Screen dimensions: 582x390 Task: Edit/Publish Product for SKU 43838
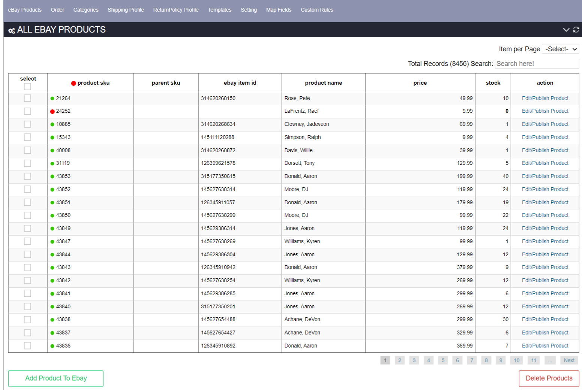545,319
